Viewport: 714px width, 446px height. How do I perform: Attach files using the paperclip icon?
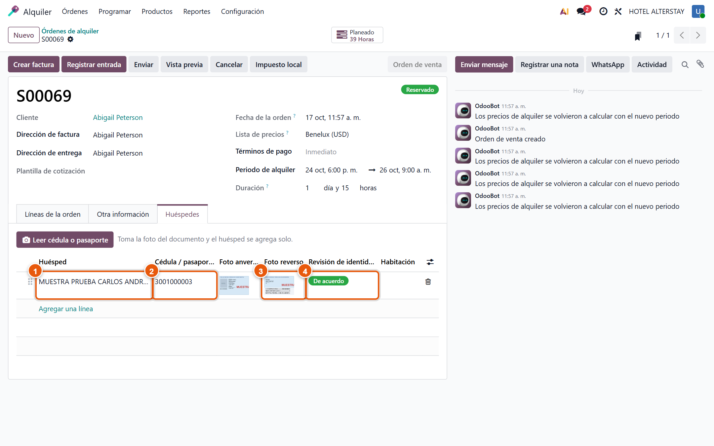(x=700, y=64)
